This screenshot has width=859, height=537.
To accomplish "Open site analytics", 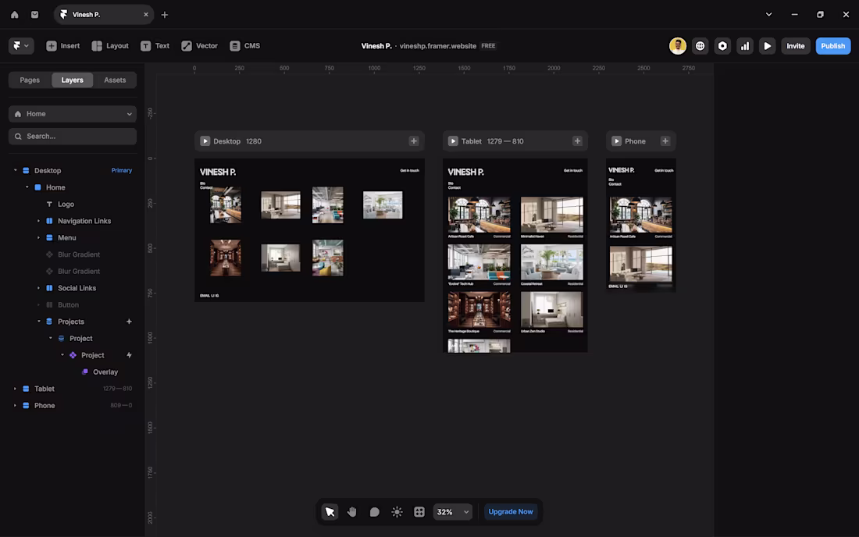I will 745,45.
